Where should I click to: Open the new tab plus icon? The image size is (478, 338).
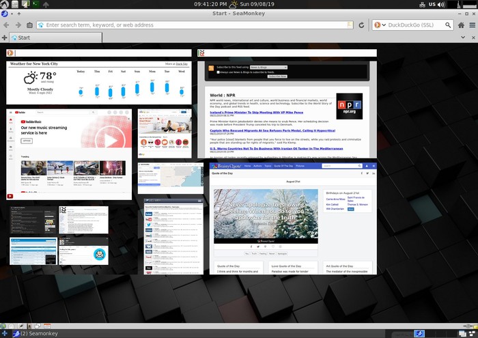(4, 38)
